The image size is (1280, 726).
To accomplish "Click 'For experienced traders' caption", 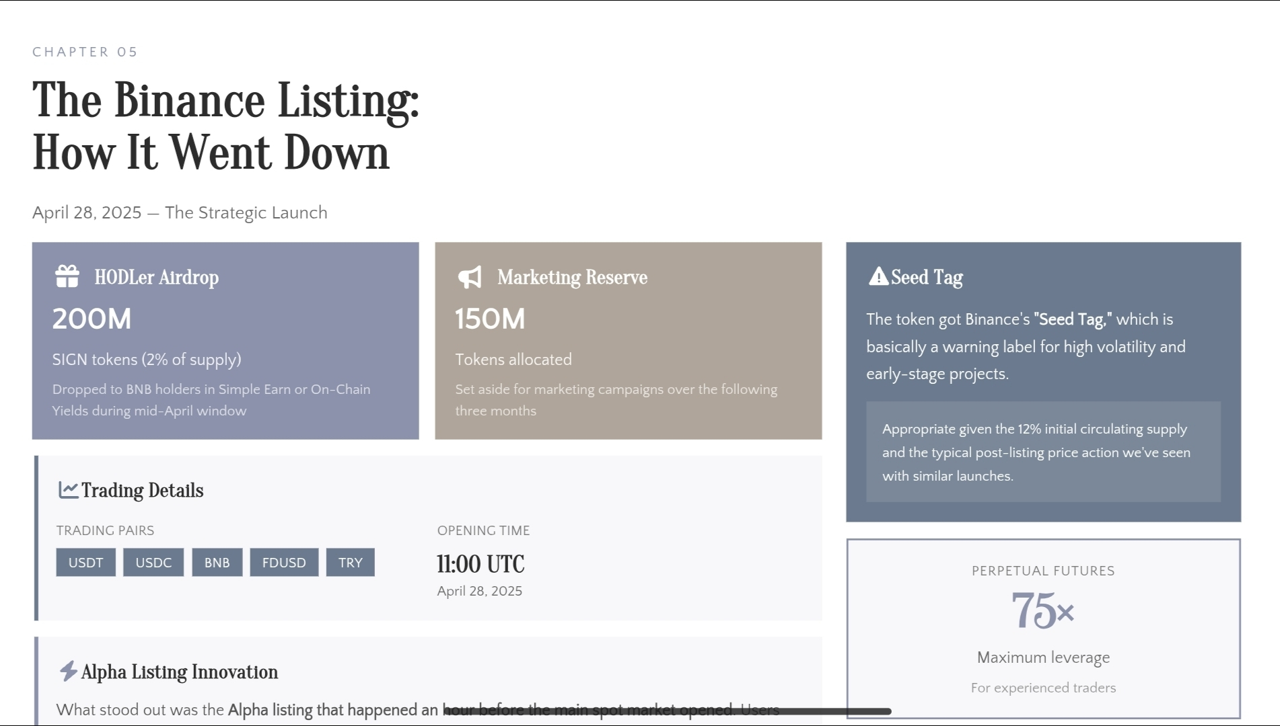I will click(1044, 688).
